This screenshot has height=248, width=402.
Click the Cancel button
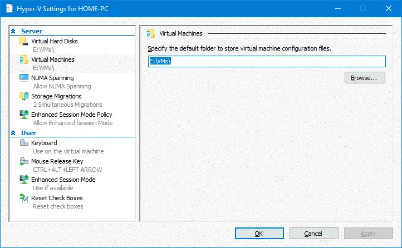tap(313, 234)
